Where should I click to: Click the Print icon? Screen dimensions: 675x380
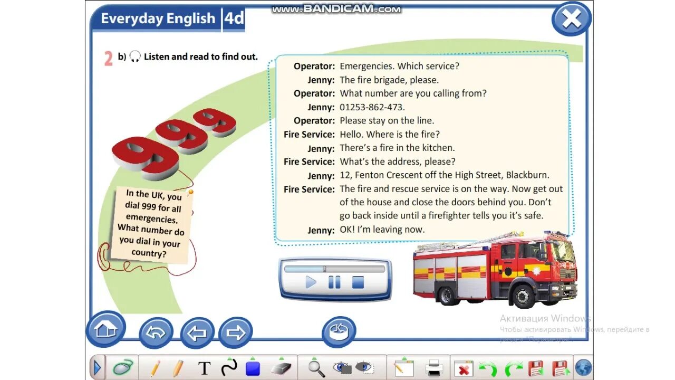tap(434, 368)
